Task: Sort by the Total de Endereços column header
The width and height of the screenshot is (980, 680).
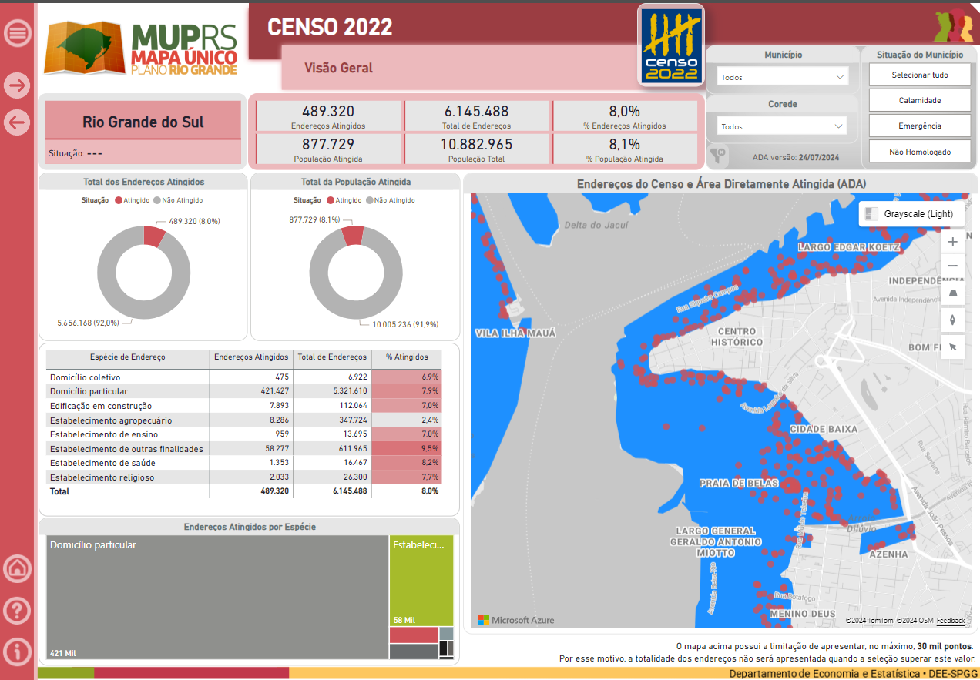Action: (332, 357)
